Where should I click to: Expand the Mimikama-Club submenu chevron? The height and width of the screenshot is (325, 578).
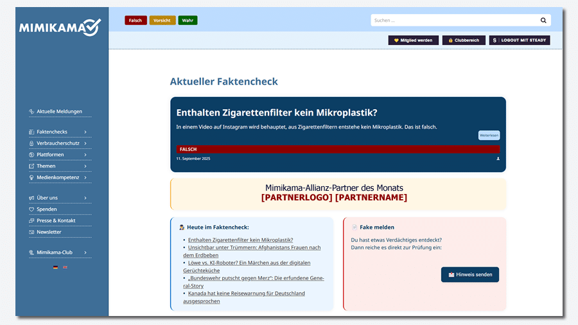(x=85, y=252)
